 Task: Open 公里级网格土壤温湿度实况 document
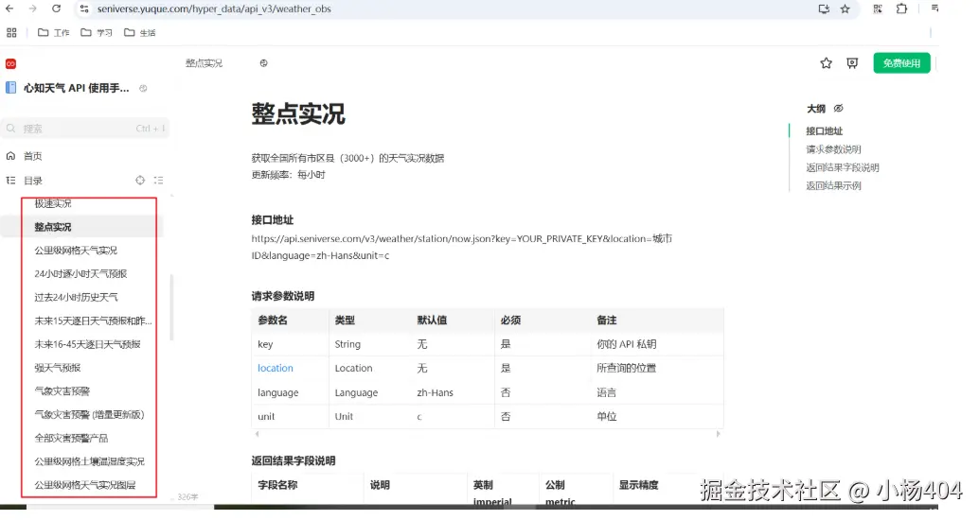[89, 461]
